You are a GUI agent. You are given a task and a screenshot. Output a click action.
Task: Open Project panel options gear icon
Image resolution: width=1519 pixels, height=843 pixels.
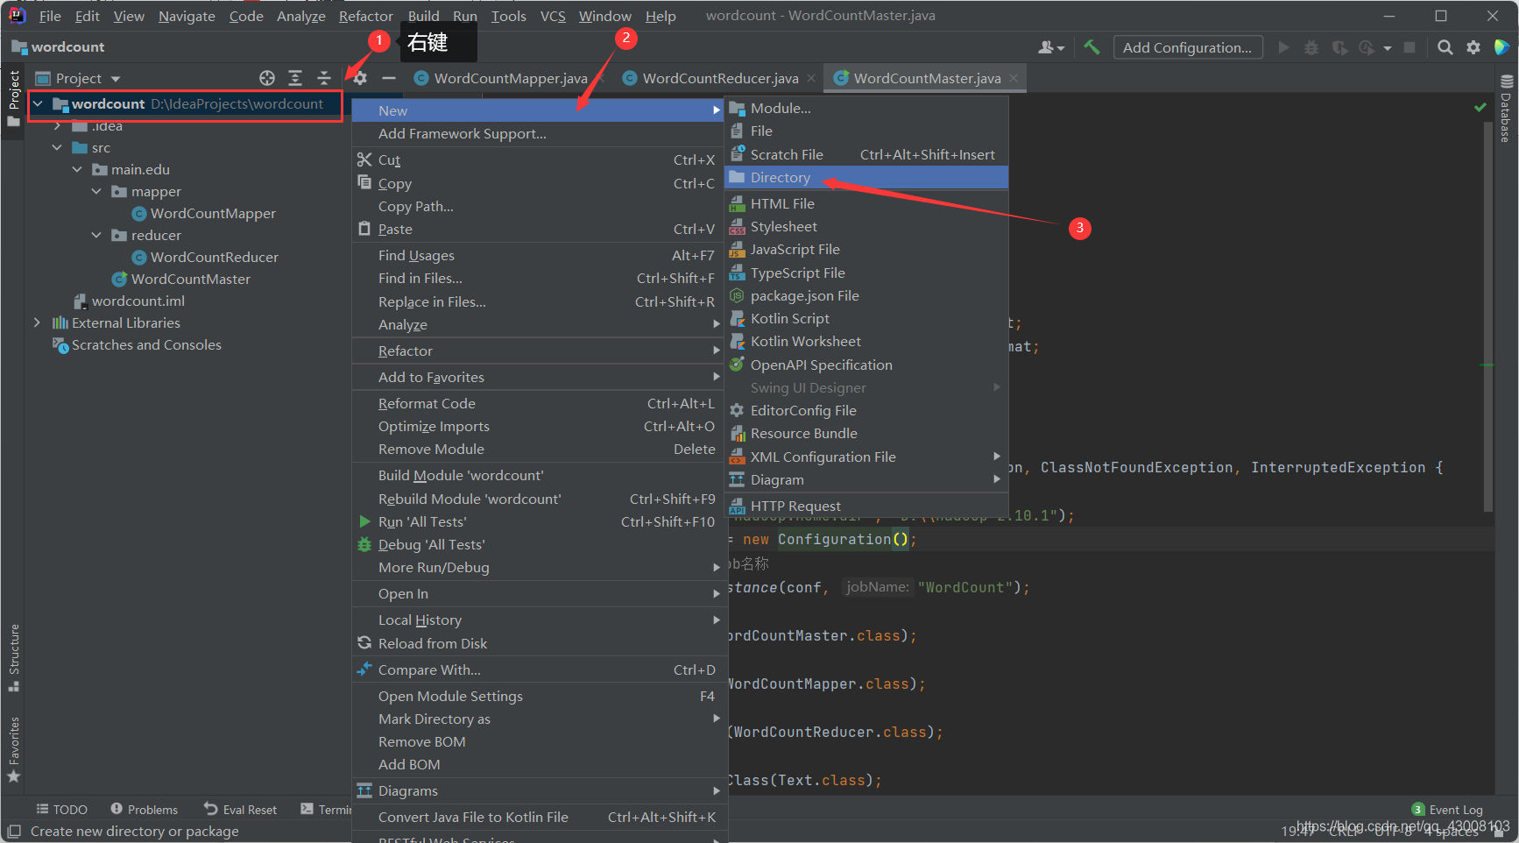pyautogui.click(x=360, y=78)
